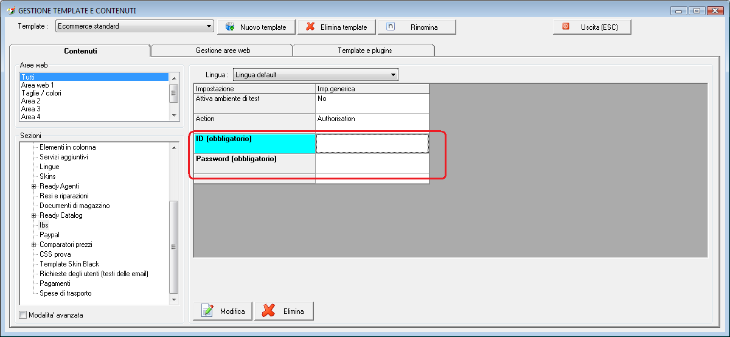Select Area web 1 in list
Image resolution: width=730 pixels, height=337 pixels.
point(94,85)
